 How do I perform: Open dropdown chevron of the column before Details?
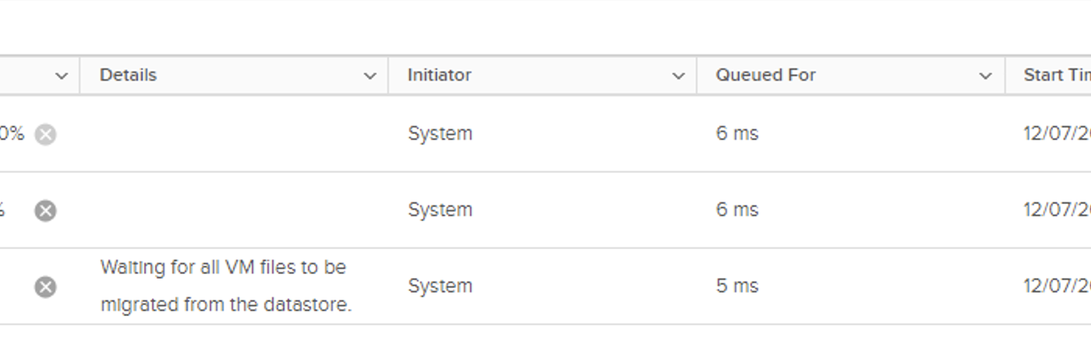tap(62, 76)
